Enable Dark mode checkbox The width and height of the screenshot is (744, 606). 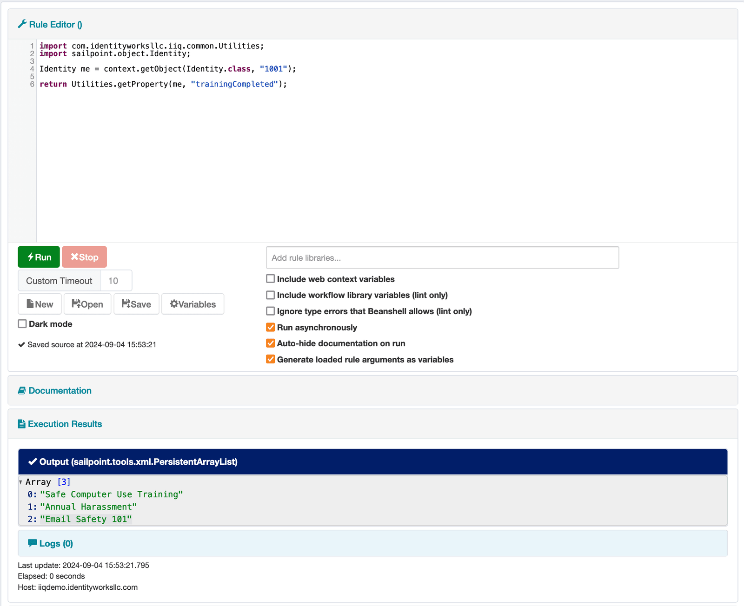click(22, 324)
